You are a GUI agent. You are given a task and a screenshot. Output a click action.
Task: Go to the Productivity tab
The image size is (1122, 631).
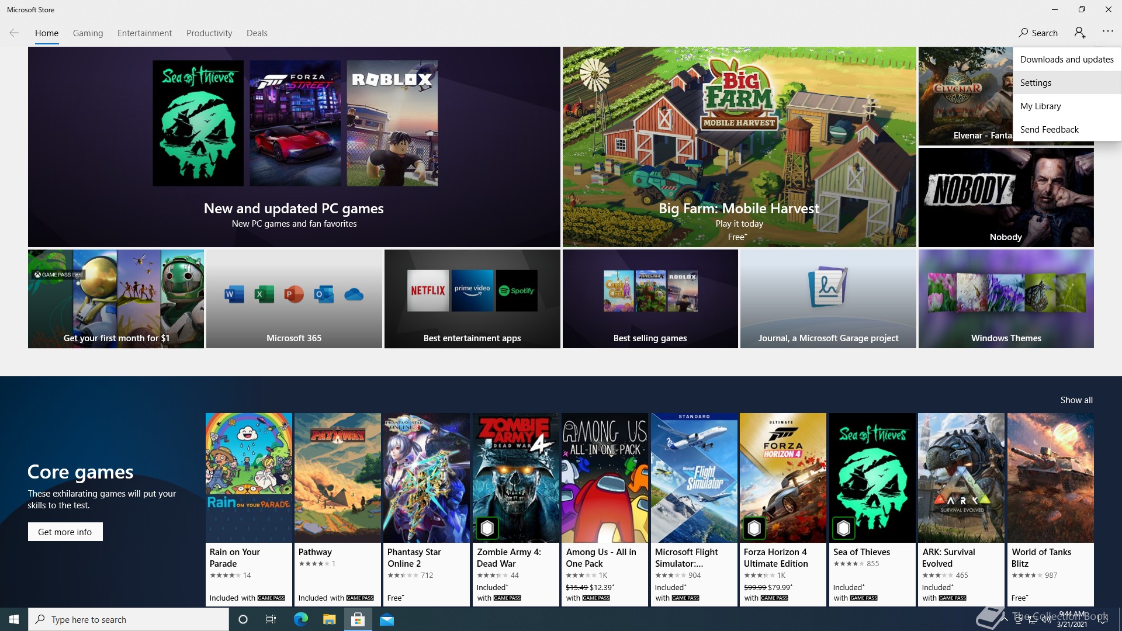click(x=209, y=33)
